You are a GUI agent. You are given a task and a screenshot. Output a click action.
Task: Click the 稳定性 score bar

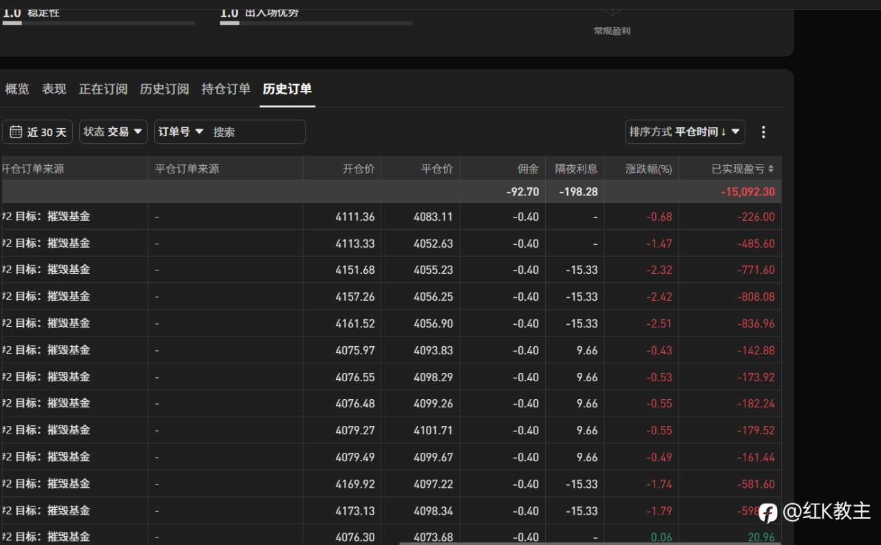[98, 23]
